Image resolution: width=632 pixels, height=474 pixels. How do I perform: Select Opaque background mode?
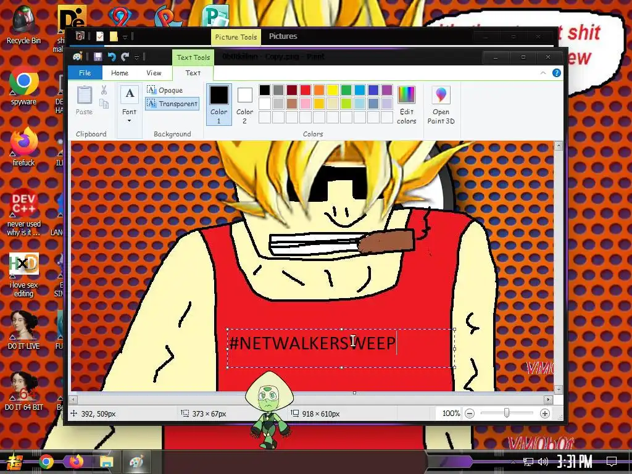165,90
